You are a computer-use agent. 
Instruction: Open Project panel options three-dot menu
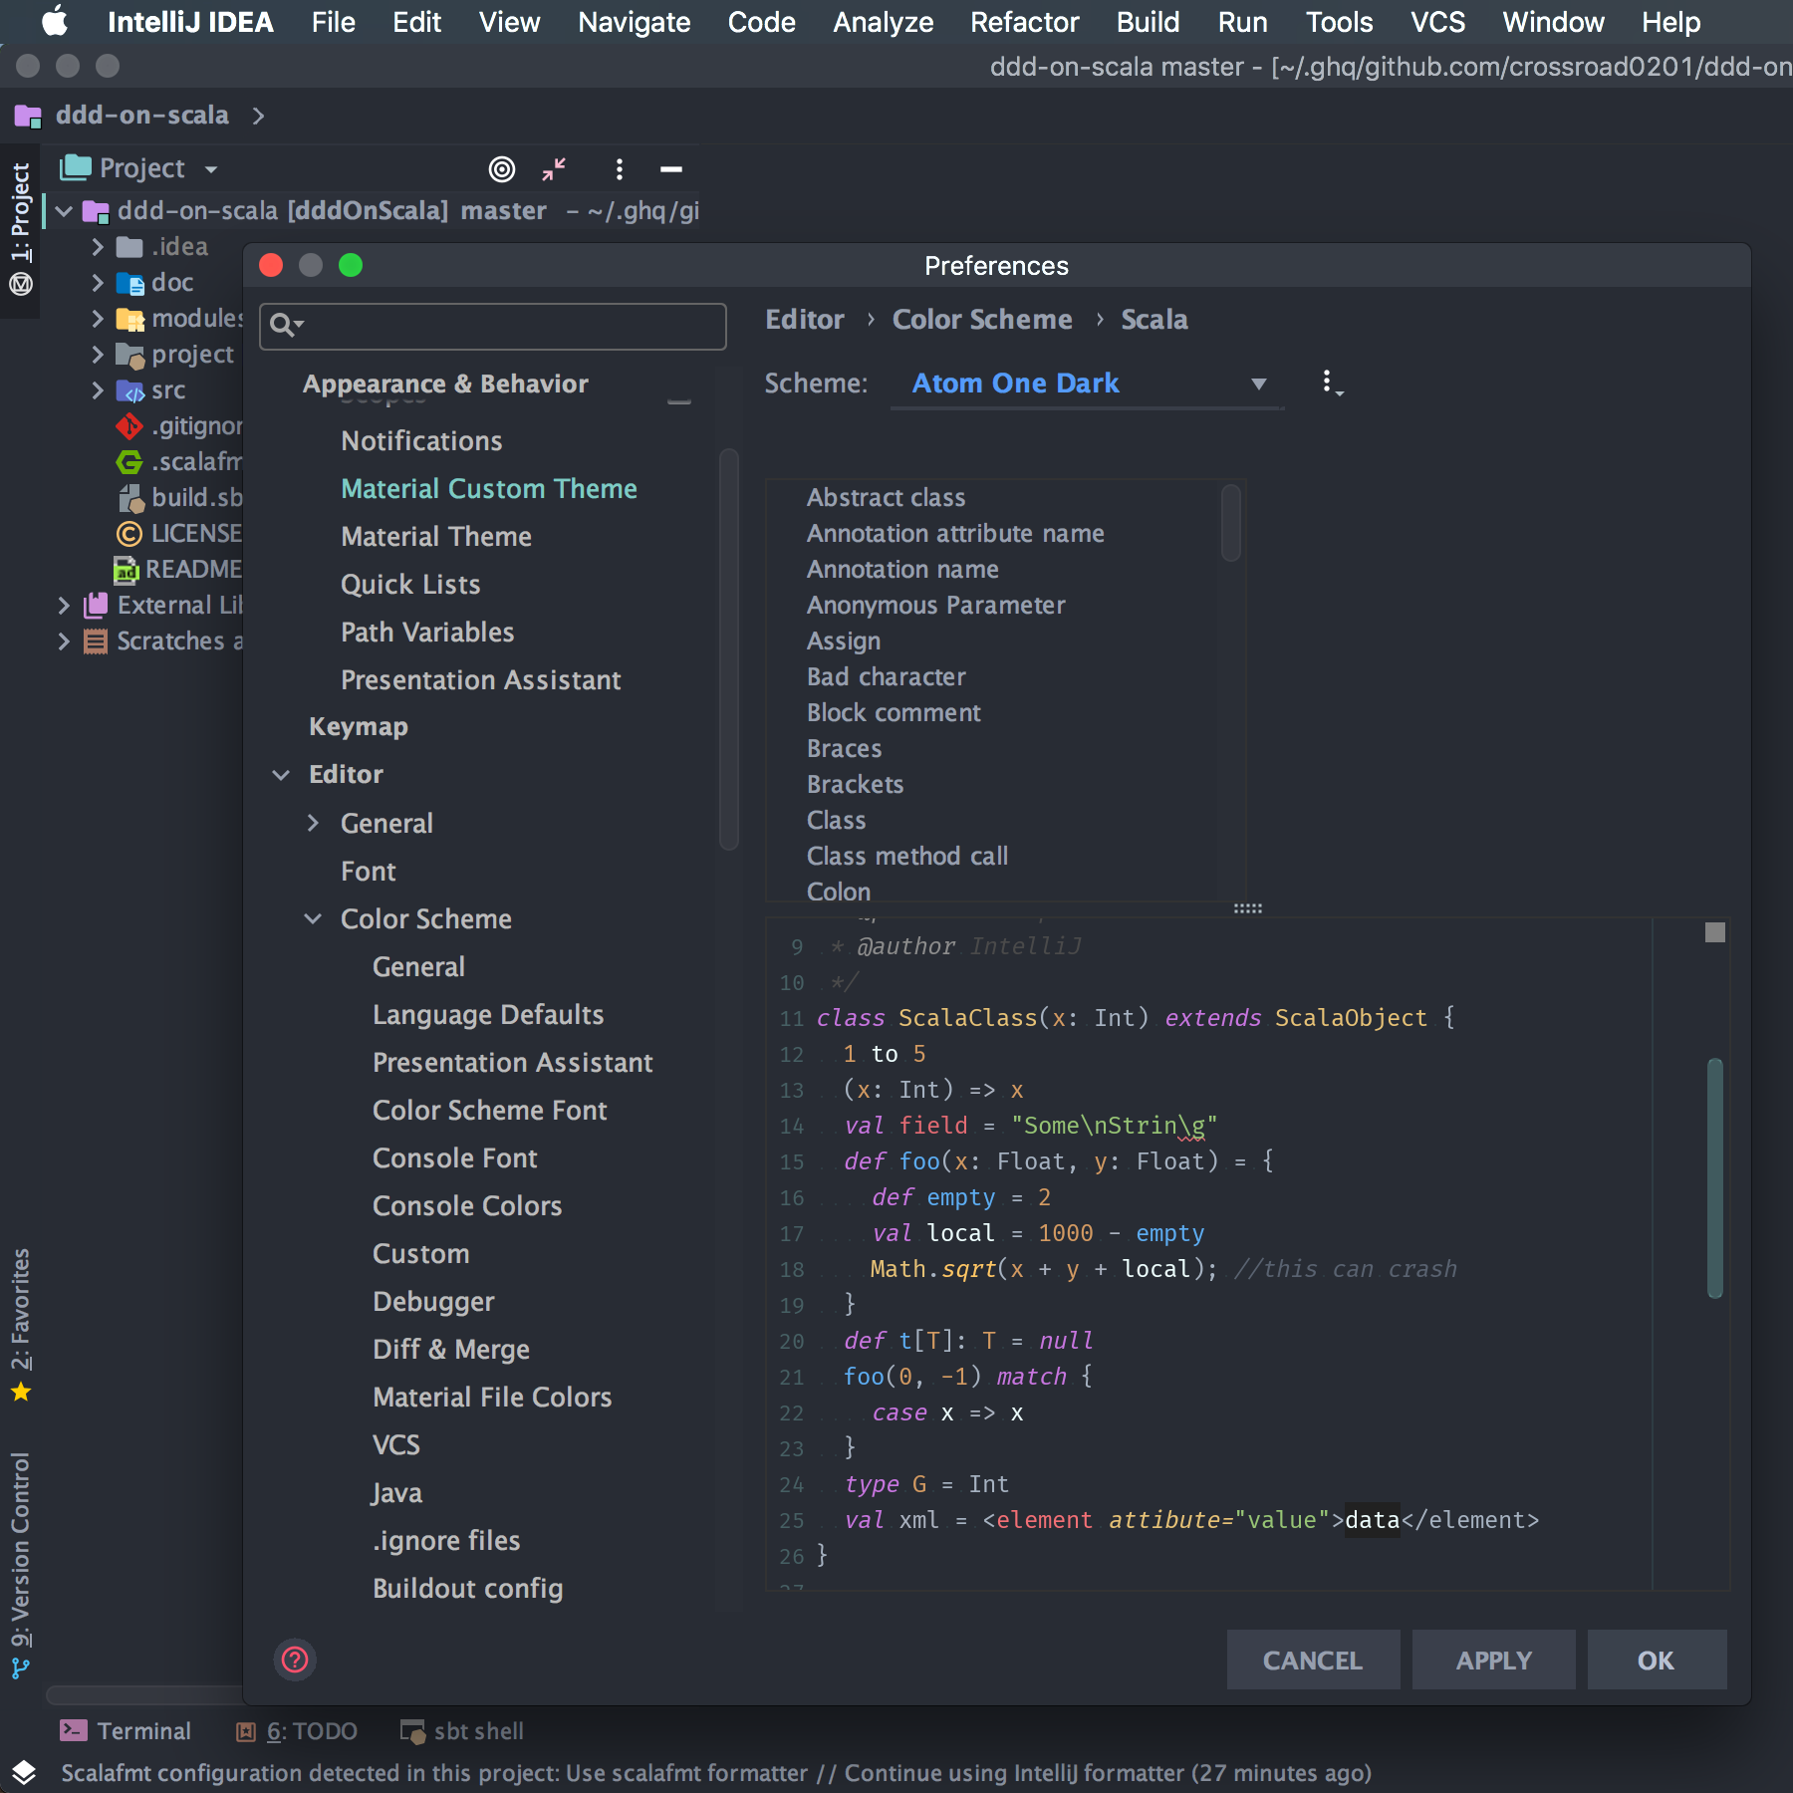coord(620,169)
